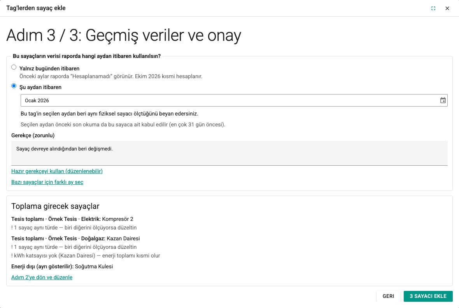Open 'Bazı sayaçlar için farklı ay seç'
The height and width of the screenshot is (308, 459).
coord(47,182)
